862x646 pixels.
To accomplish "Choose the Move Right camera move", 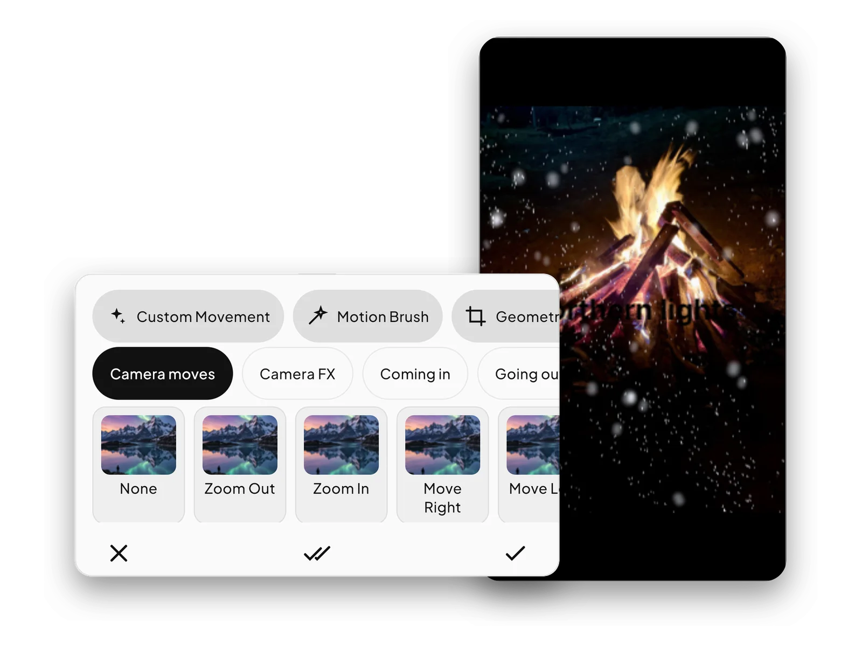I will click(442, 465).
